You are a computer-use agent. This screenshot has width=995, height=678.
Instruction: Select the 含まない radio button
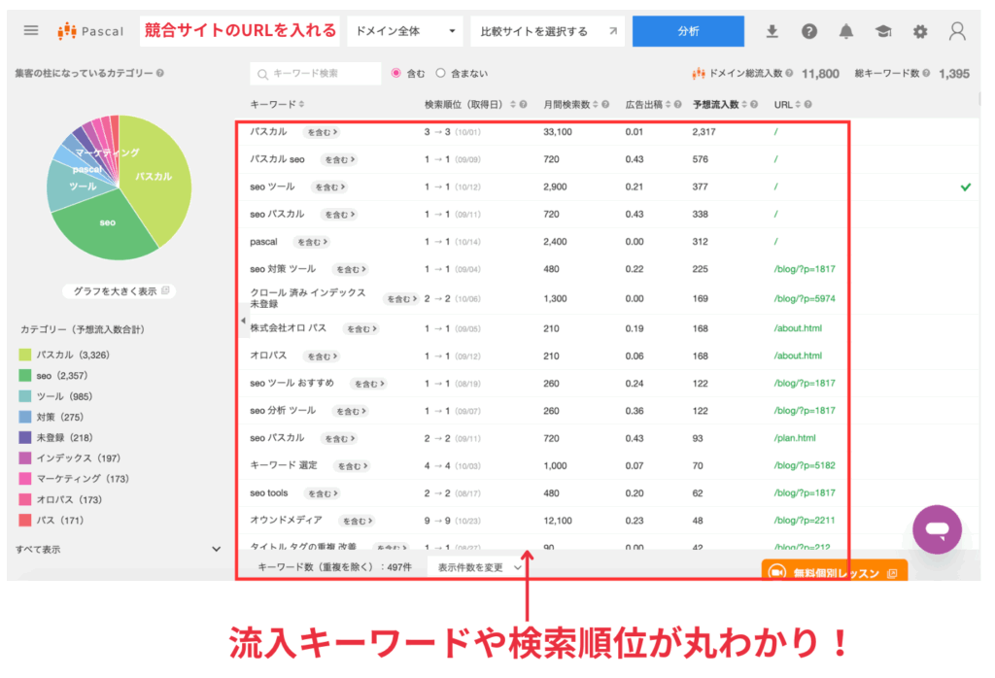point(440,73)
